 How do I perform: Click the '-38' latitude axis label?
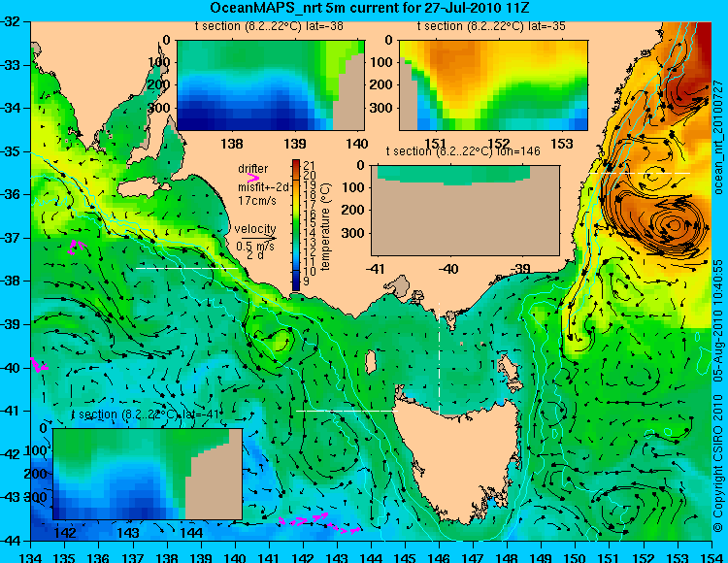pos(11,281)
